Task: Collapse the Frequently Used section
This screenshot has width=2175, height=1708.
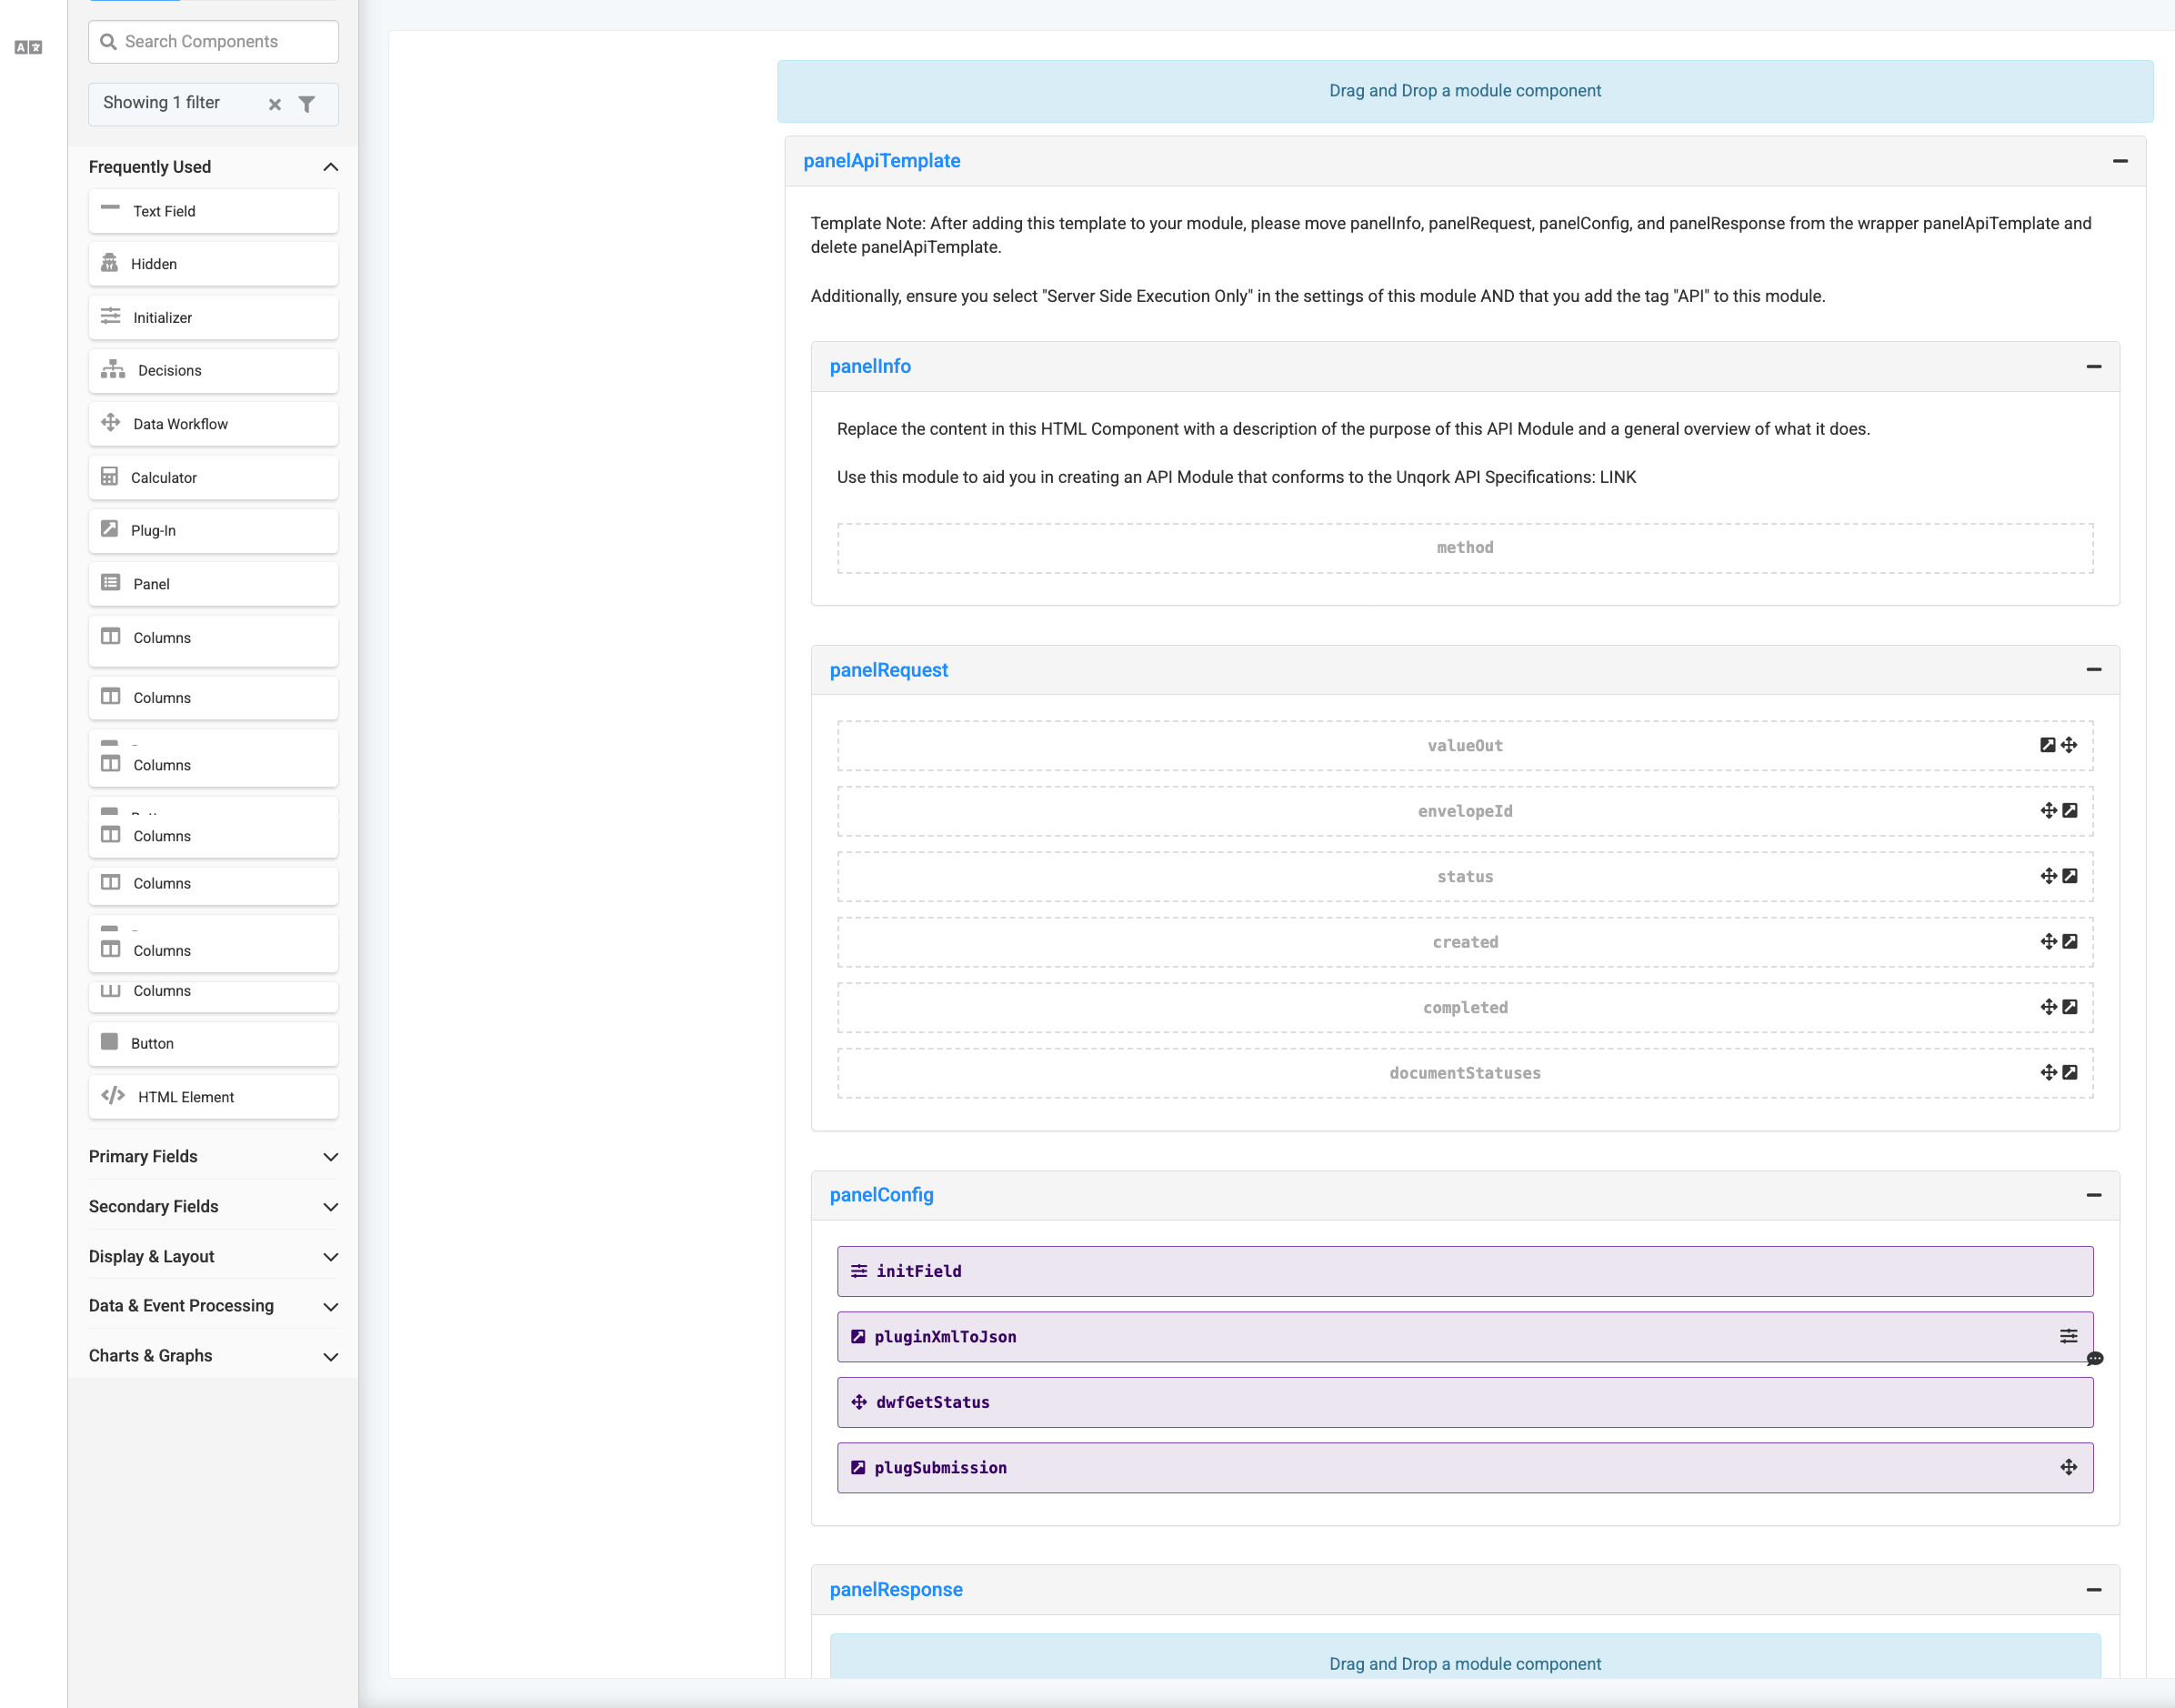Action: (x=331, y=166)
